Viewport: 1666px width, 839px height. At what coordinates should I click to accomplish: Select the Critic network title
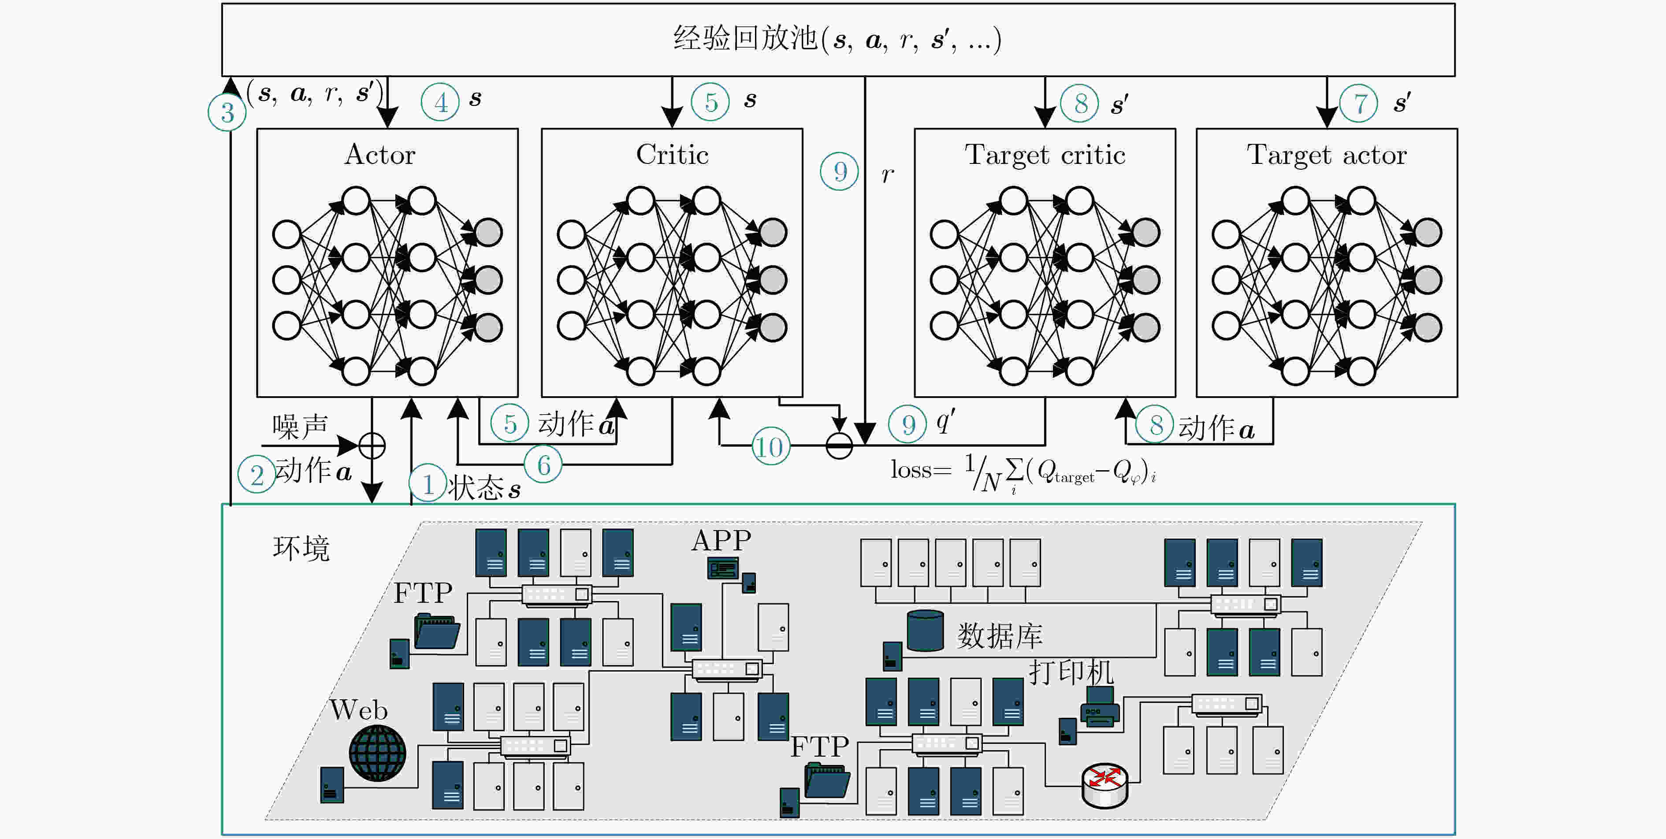pos(672,155)
